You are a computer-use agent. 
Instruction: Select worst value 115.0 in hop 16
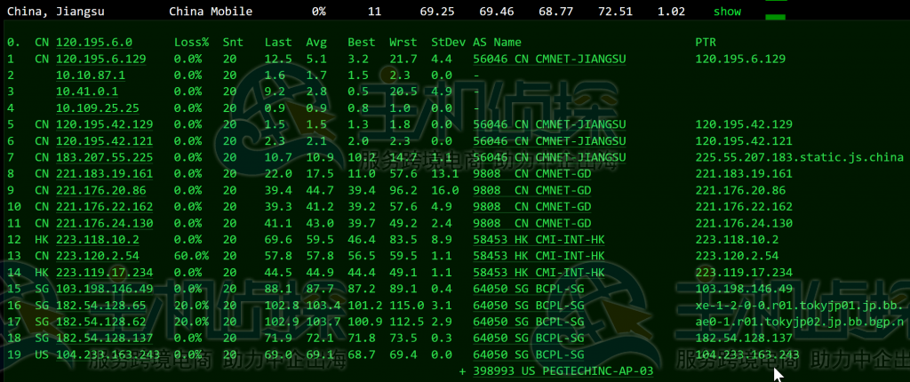(407, 306)
